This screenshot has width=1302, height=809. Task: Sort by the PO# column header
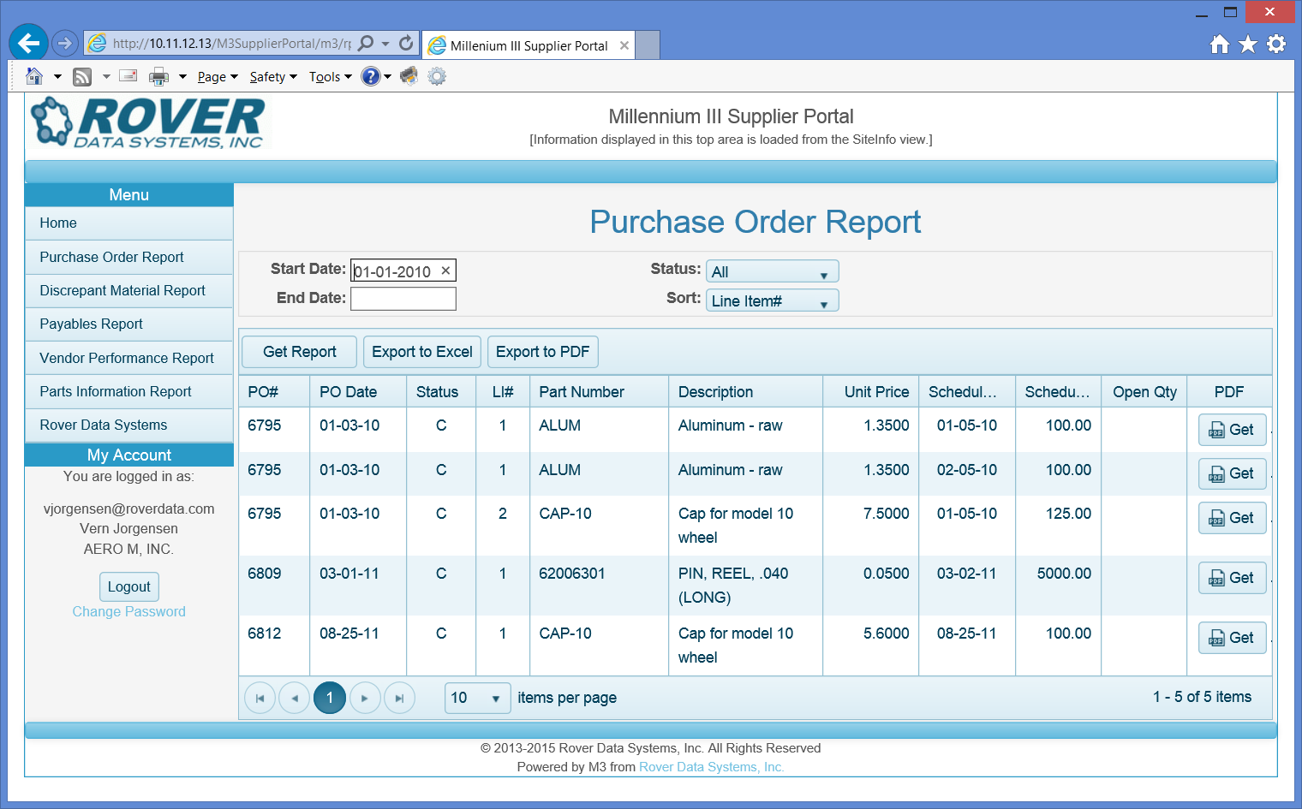point(274,392)
